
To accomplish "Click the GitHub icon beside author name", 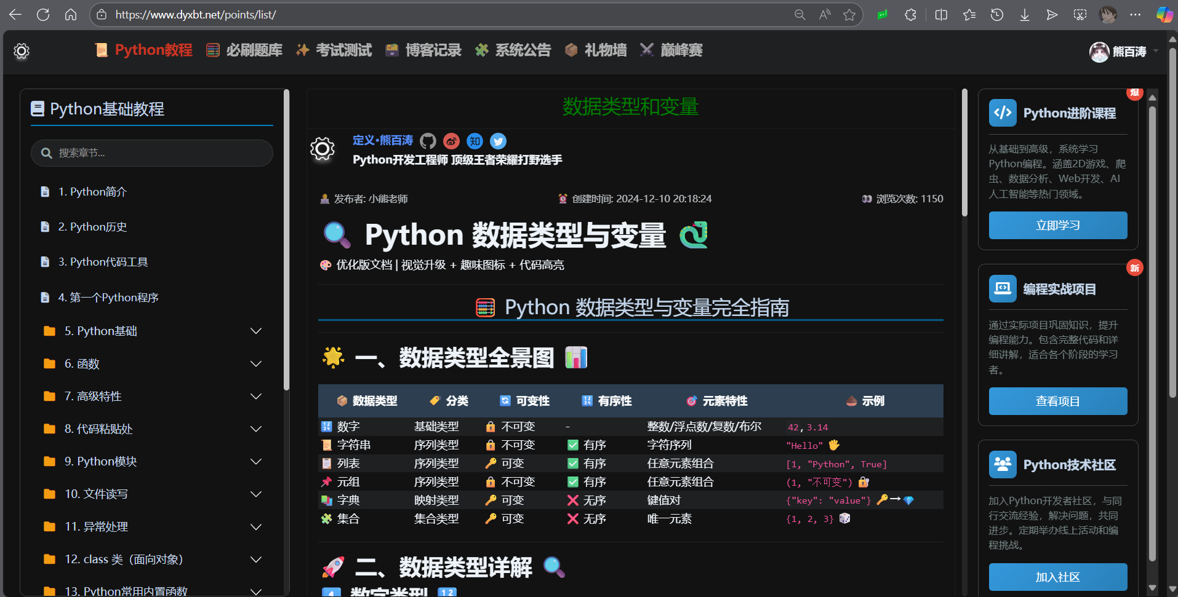I will 428,141.
